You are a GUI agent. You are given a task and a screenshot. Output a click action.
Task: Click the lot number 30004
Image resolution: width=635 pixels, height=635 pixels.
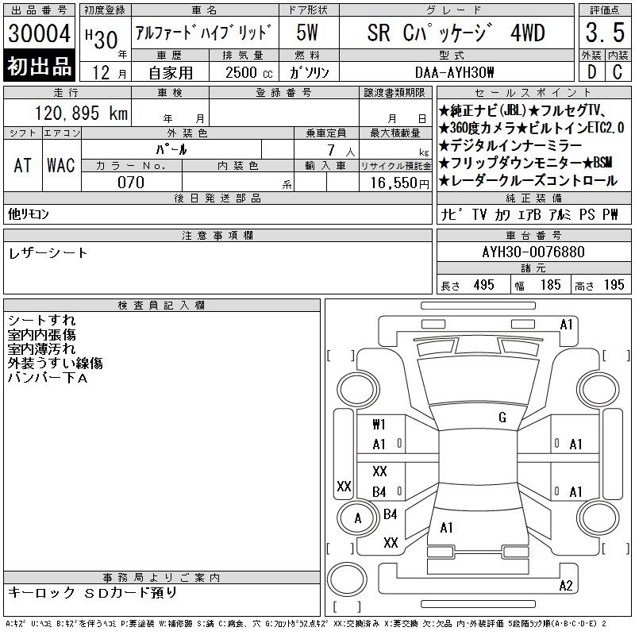click(x=39, y=34)
